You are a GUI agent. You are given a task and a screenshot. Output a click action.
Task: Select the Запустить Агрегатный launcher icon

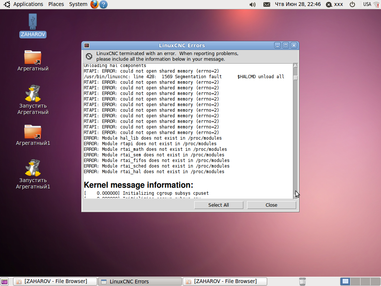33,100
